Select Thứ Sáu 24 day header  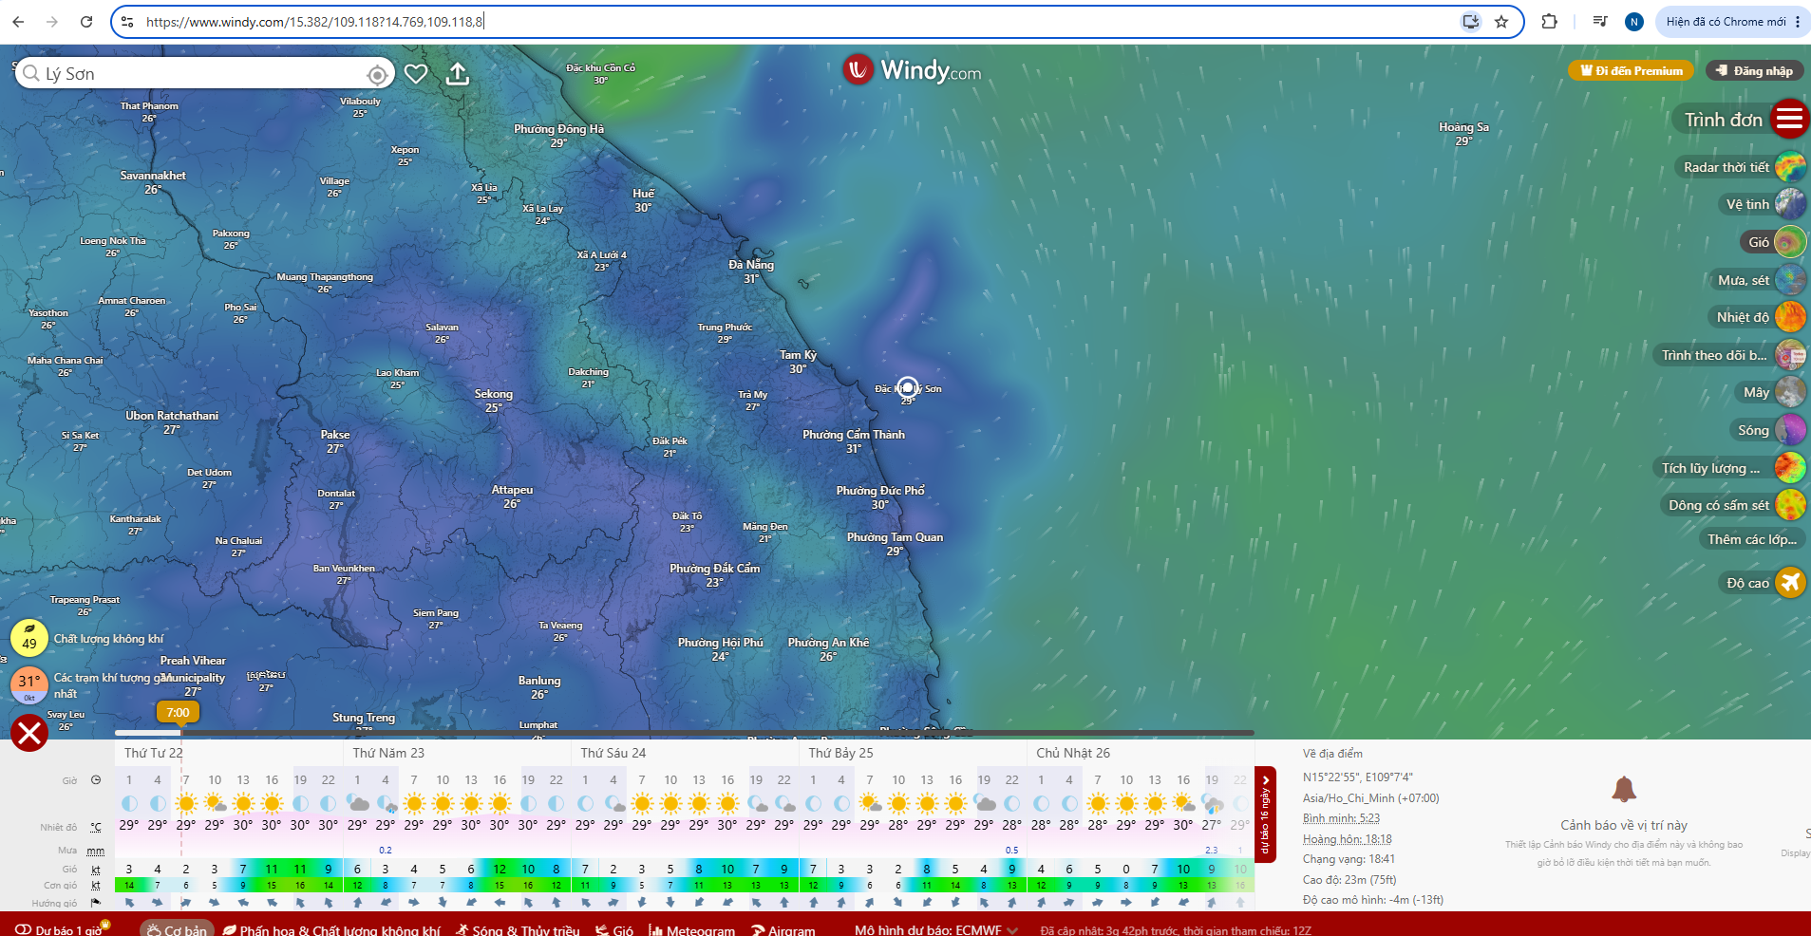tap(613, 753)
